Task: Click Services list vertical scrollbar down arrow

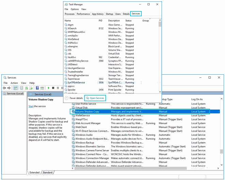Action: 221,165
